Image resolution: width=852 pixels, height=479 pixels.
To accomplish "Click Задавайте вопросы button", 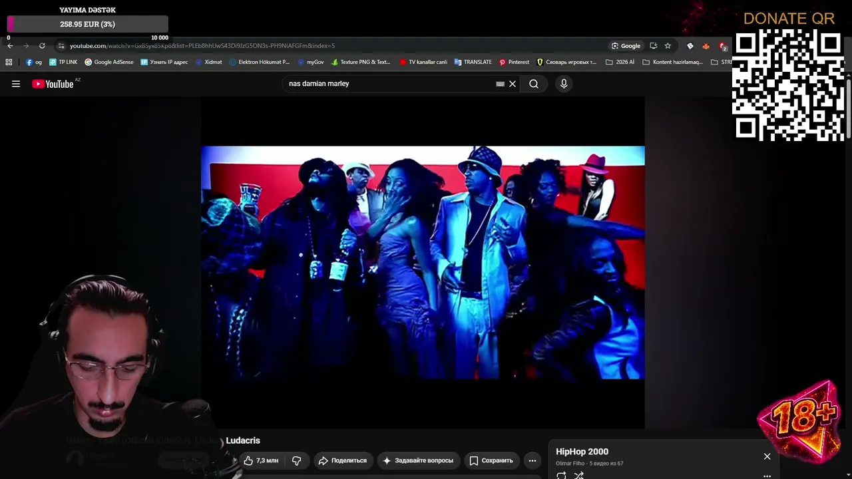I will (x=417, y=460).
